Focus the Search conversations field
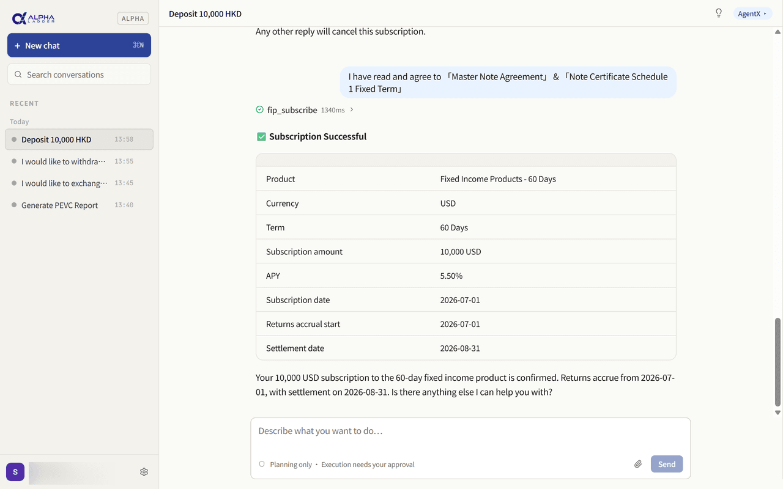Image resolution: width=783 pixels, height=489 pixels. (x=79, y=75)
